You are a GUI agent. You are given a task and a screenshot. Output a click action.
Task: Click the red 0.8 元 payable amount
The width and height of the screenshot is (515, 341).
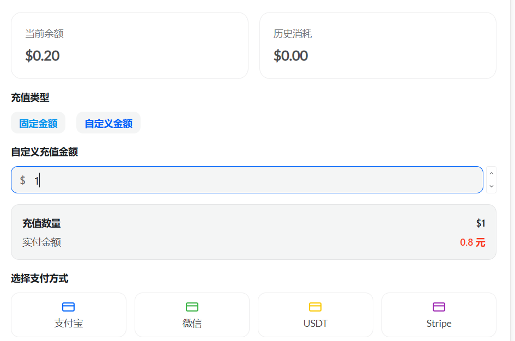pyautogui.click(x=472, y=242)
